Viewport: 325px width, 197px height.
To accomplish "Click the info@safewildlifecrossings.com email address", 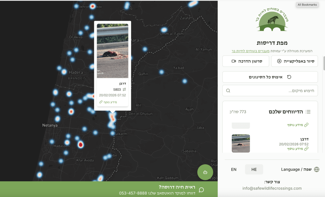I will point(272,188).
